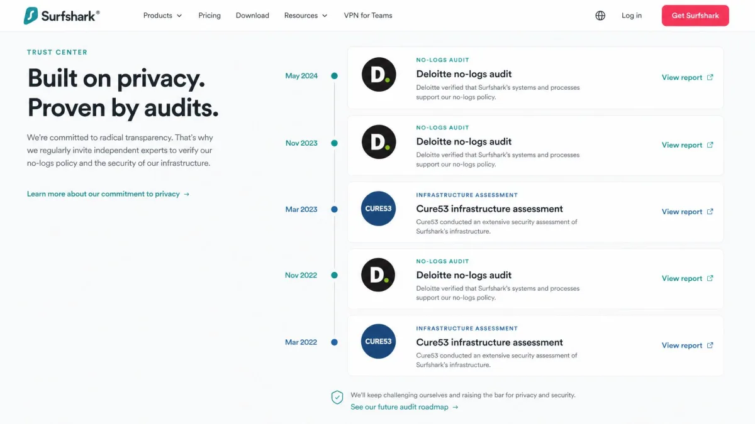This screenshot has height=424, width=755.
Task: Click external-link icon on the Mar 2022 report
Action: 710,345
